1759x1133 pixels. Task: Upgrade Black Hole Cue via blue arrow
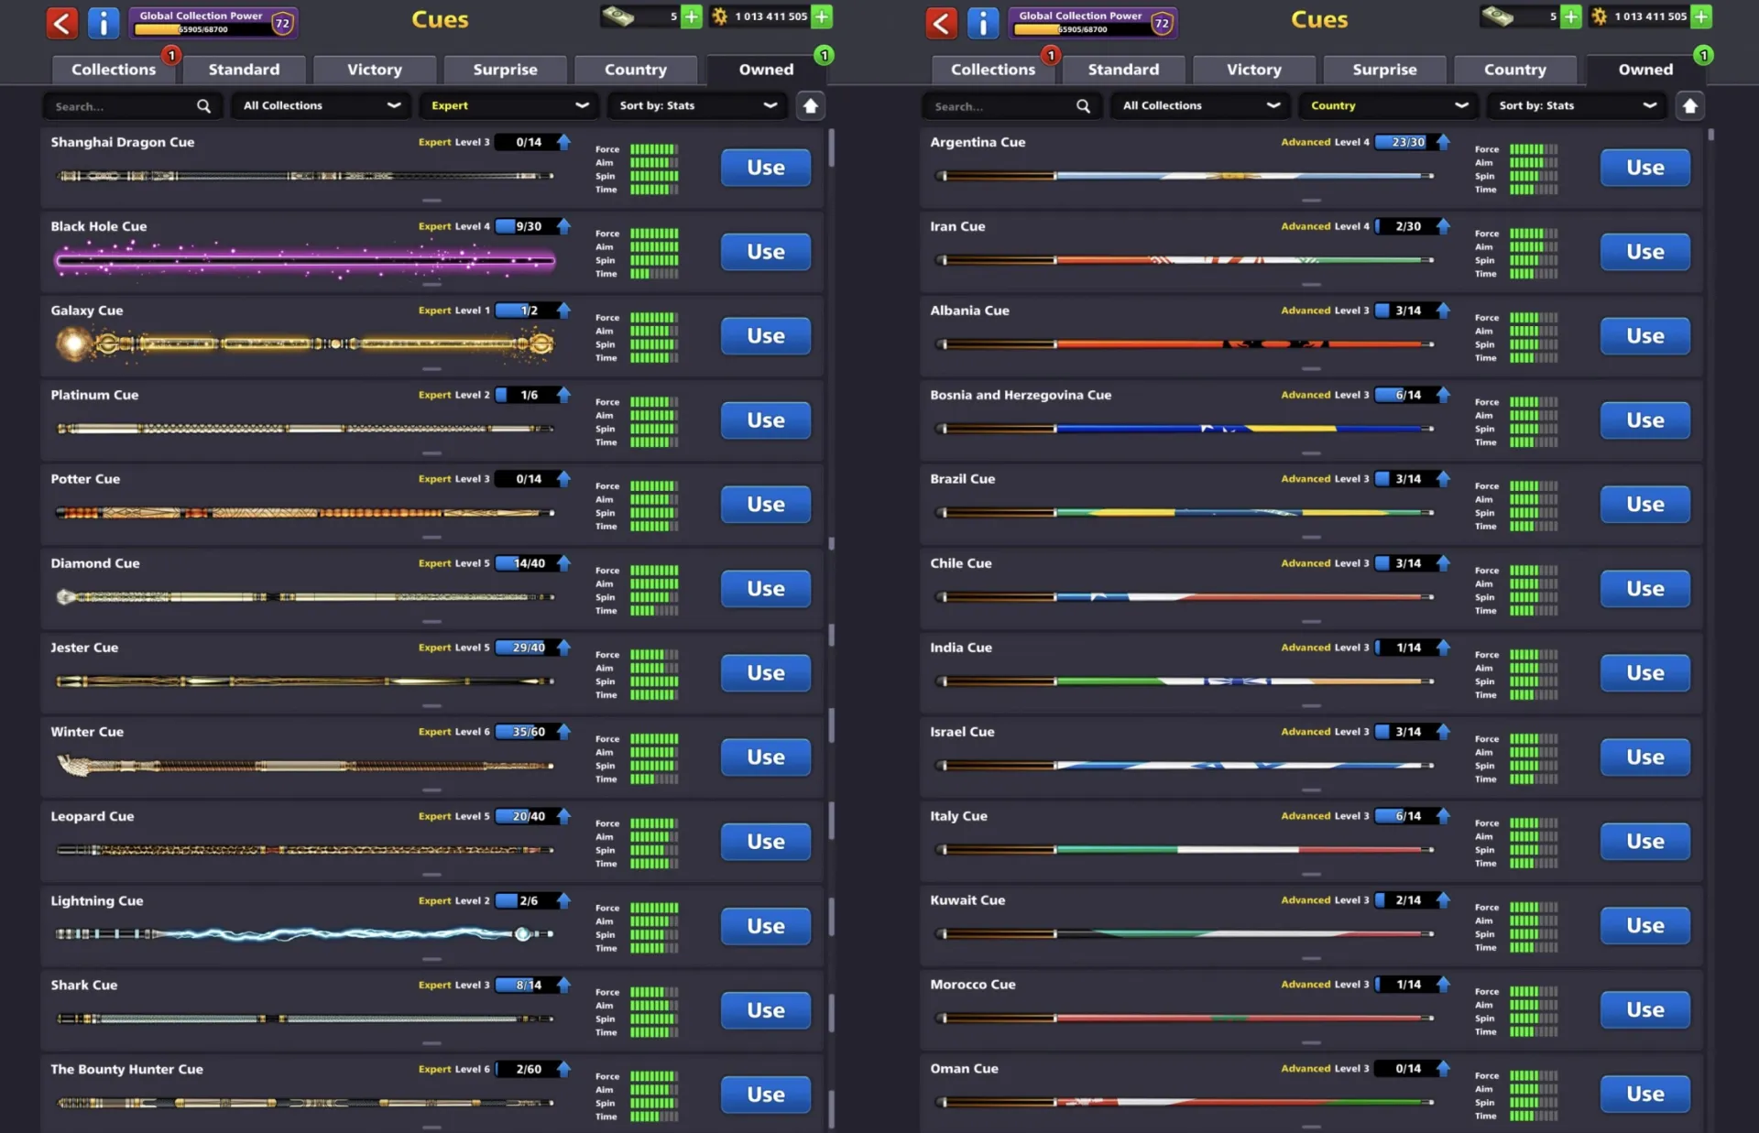tap(563, 226)
